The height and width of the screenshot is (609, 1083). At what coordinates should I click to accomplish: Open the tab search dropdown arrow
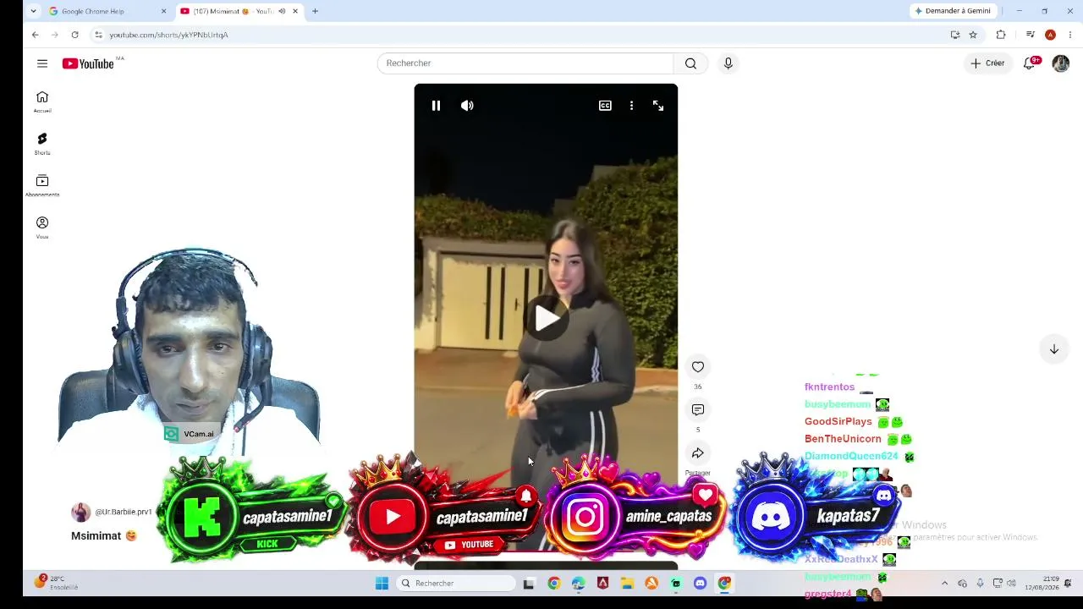33,11
